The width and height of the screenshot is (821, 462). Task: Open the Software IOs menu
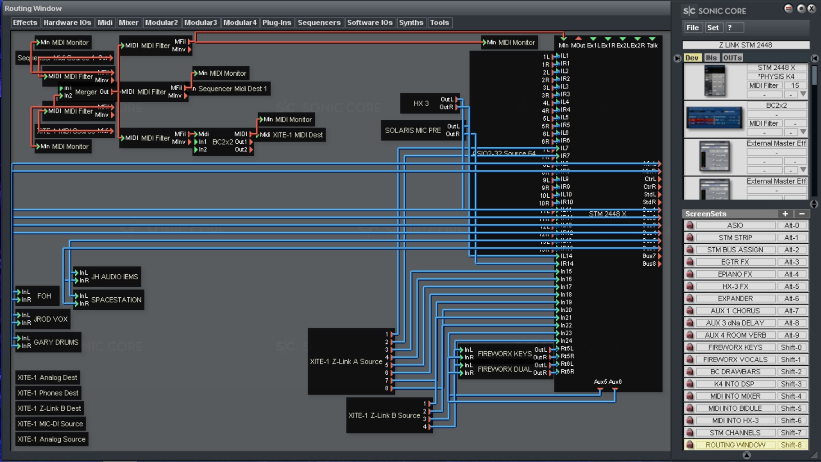(370, 23)
